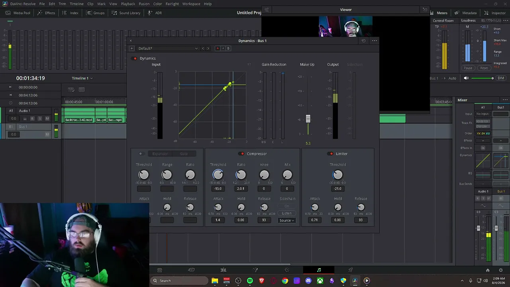510x287 pixels.
Task: Open the Fusion page icon
Action: pos(255,270)
